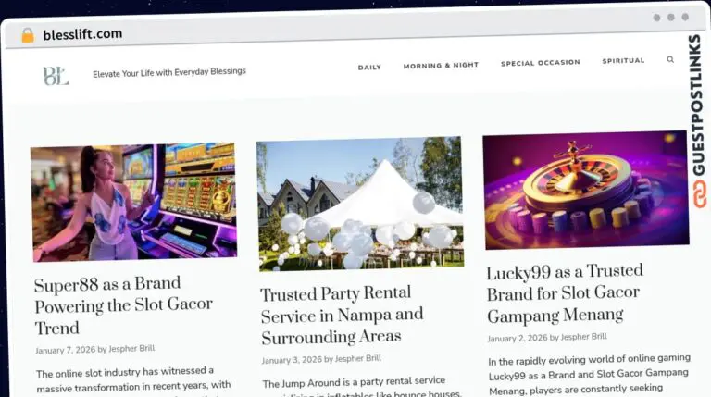
Task: Open the Morning & Night menu item
Action: coord(441,66)
